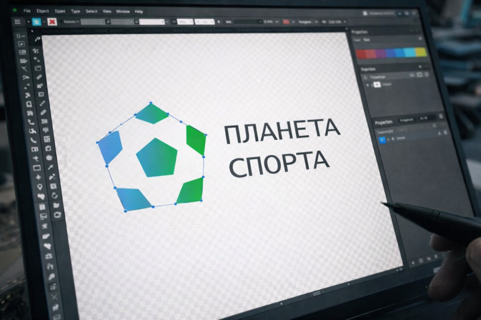The height and width of the screenshot is (320, 481).
Task: Open the dropdown arrow beside the cyan toolbar button
Action: pos(44,22)
